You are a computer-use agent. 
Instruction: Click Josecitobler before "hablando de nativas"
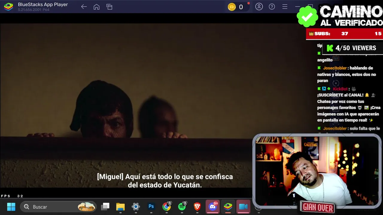tap(335, 68)
